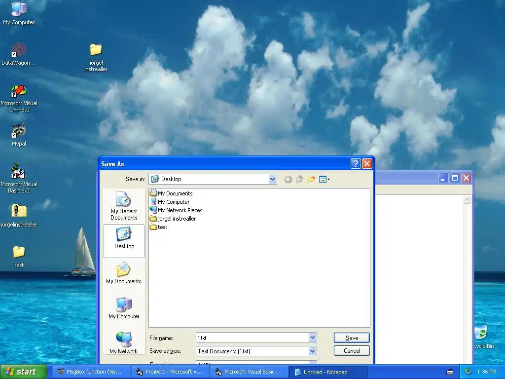Open My Recent Documents in places bar
Image resolution: width=505 pixels, height=379 pixels.
[124, 206]
